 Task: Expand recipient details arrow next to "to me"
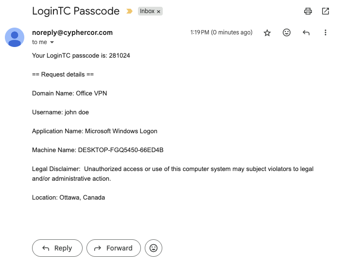coord(52,43)
